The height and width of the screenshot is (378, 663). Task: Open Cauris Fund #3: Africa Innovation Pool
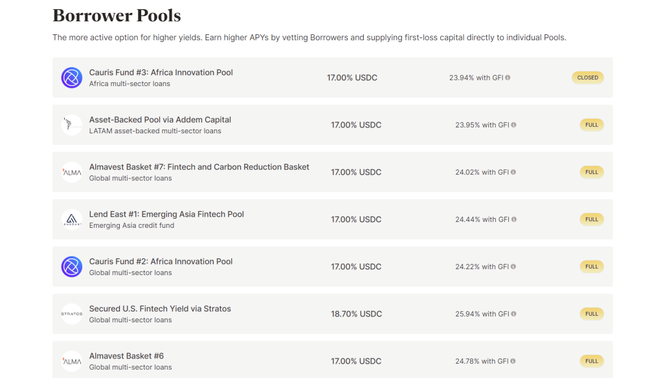coord(332,78)
